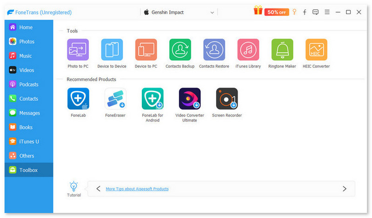Go to previous tutorial tip arrow
Screen dimensions: 372x218
[x=99, y=189]
